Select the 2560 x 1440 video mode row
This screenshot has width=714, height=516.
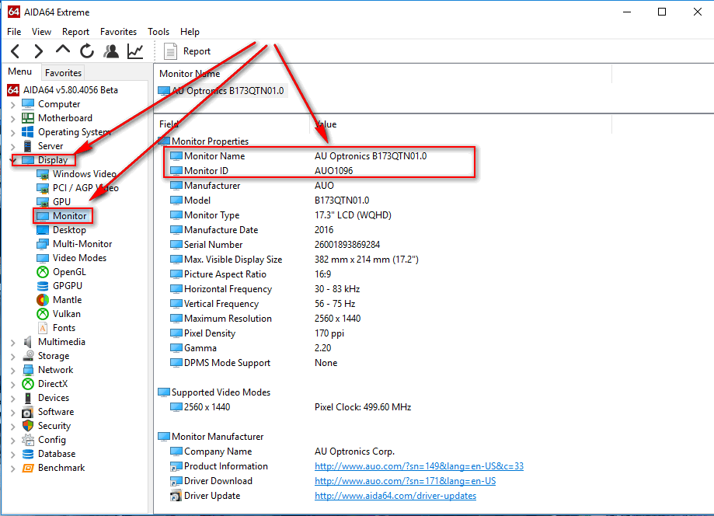tap(290, 406)
